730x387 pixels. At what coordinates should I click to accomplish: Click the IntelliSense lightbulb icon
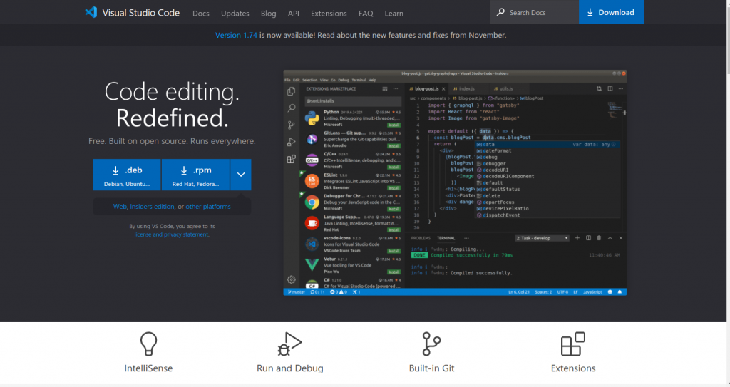pos(148,344)
